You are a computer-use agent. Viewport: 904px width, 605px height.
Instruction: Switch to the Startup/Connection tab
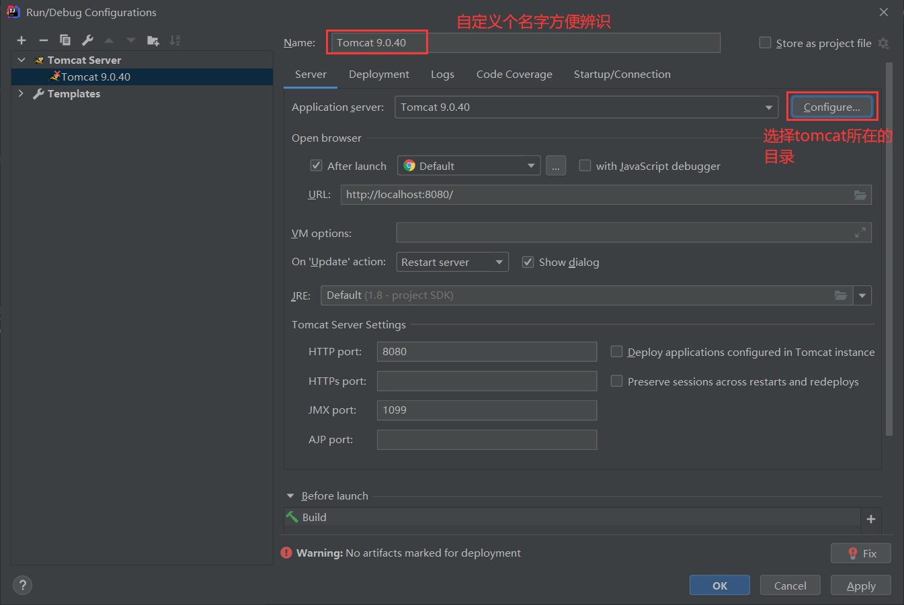(622, 75)
